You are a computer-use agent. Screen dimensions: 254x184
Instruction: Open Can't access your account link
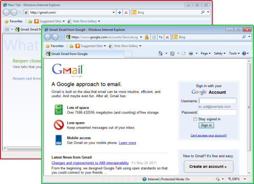tap(209, 135)
